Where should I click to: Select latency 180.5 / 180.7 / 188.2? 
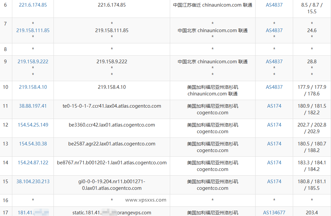point(312,147)
